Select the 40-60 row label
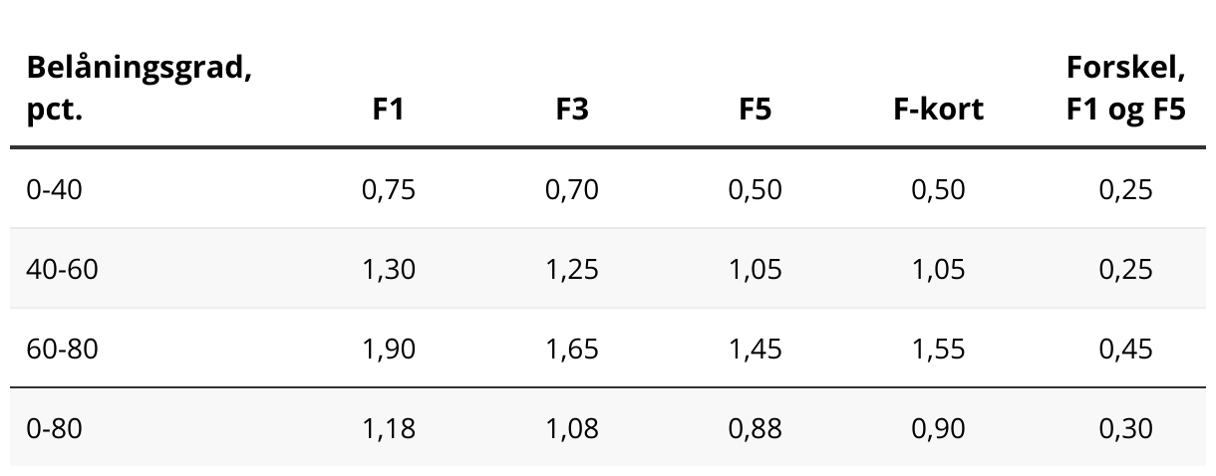 pos(62,269)
